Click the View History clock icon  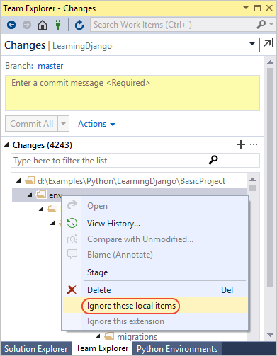(x=72, y=223)
